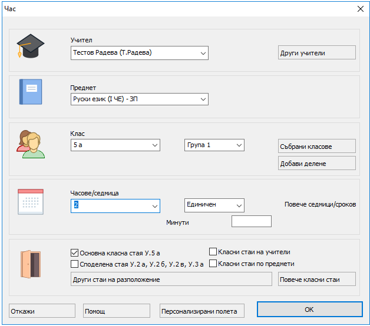The width and height of the screenshot is (370, 326).
Task: Expand the Група 1 dropdown
Action: (239, 145)
